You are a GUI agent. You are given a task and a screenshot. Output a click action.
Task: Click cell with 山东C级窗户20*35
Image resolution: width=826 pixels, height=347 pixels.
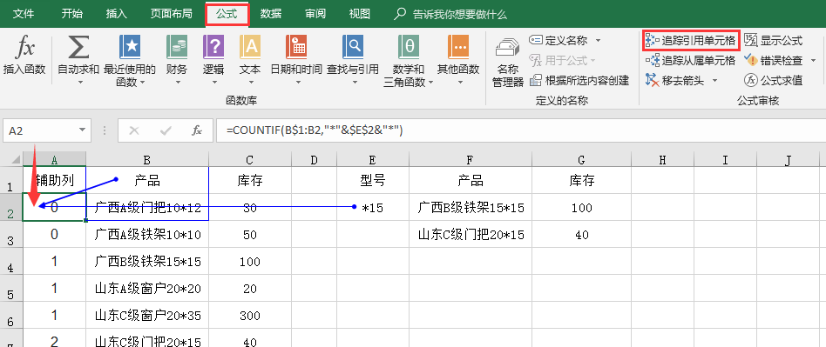[147, 316]
